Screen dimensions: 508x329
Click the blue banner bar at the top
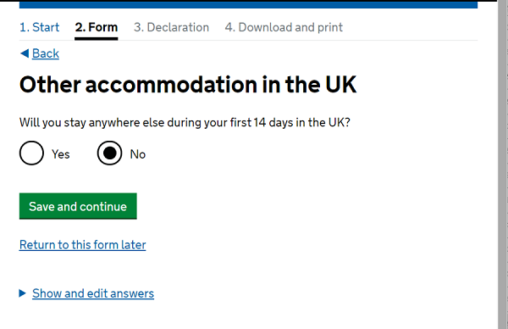point(248,5)
